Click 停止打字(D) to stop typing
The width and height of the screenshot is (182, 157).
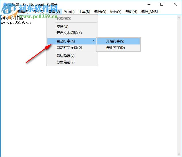coord(118,48)
